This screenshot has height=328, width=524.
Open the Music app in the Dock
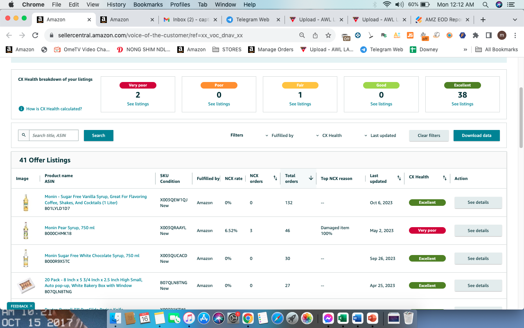(189, 318)
